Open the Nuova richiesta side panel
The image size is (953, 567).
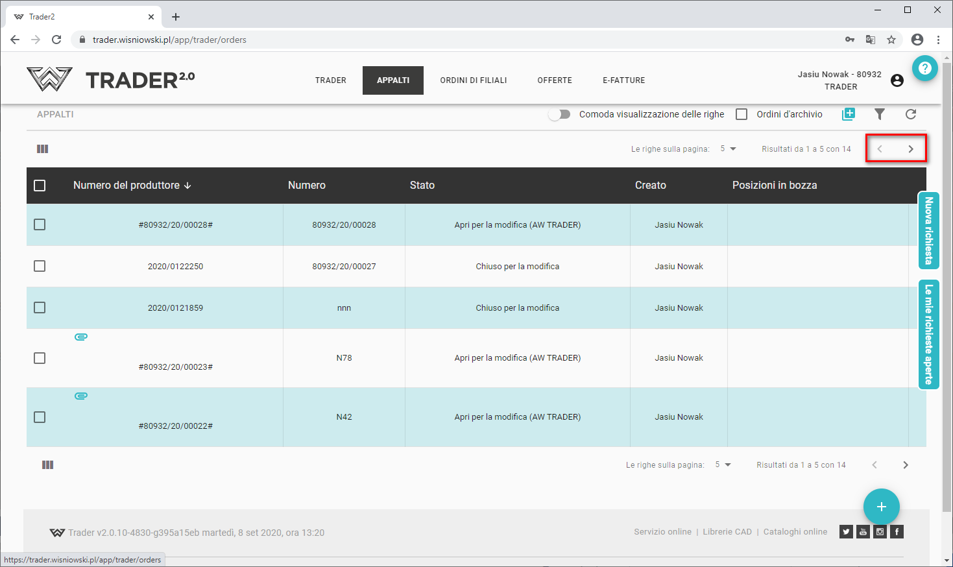click(929, 230)
